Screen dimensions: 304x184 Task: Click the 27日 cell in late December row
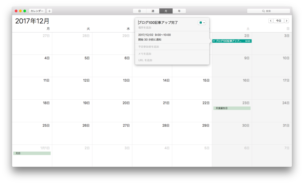(112, 133)
